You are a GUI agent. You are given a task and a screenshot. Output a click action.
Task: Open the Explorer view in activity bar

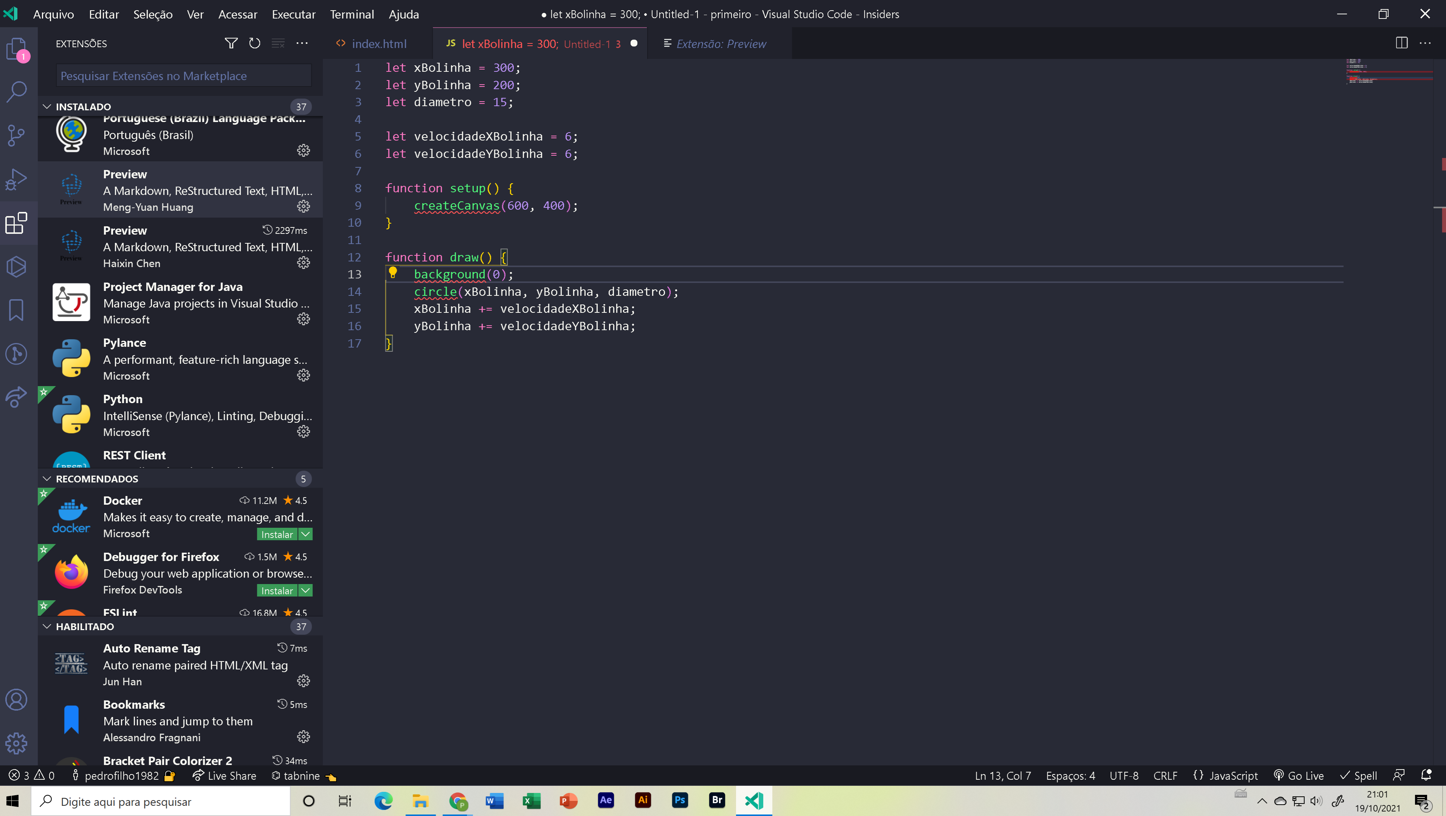[x=17, y=49]
